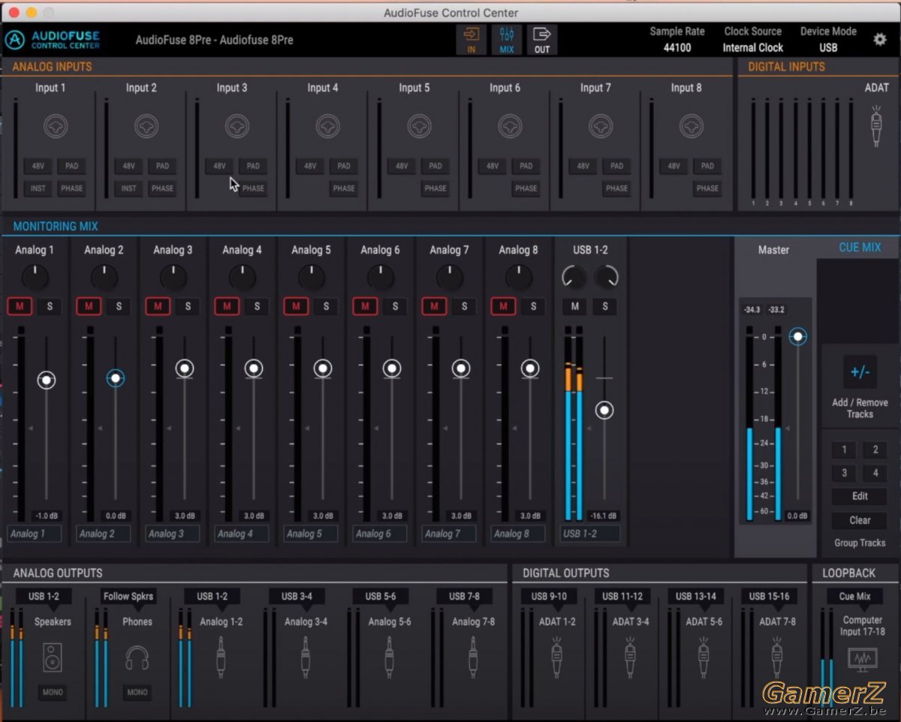901x722 pixels.
Task: Click the ADAT 3-4 optical icon
Action: point(630,657)
